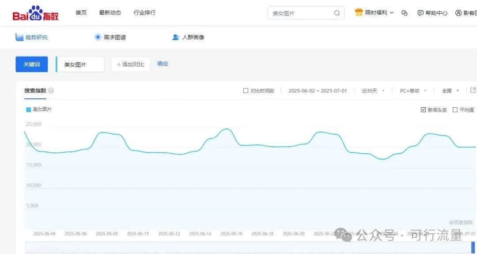Screen dimensions: 477x254
Task: Click the 5,000 axis label
Action: (32, 206)
